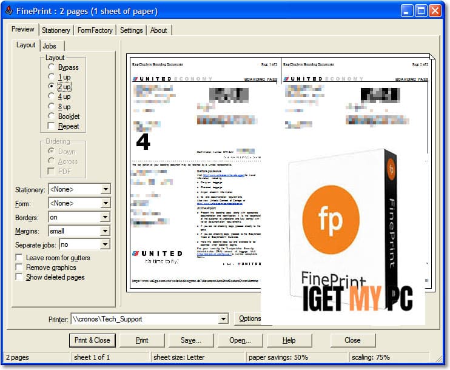Screen dimensions: 450x370
Task: Select the Bypass layout option
Action: point(52,67)
